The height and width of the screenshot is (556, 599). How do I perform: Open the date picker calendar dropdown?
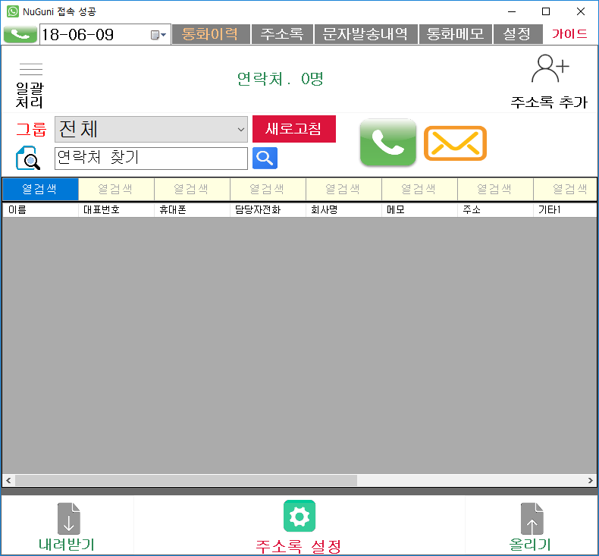point(158,35)
